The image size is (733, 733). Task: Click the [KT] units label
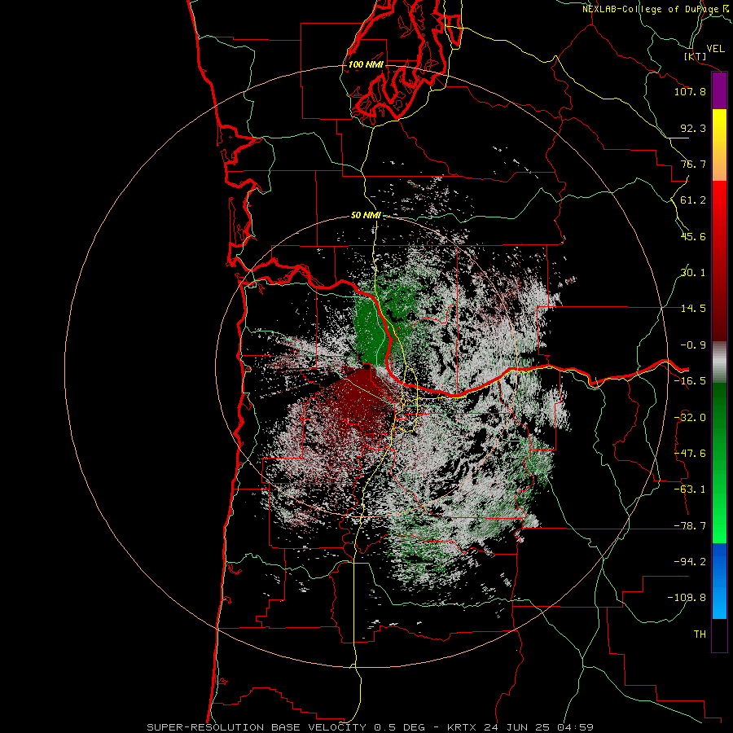pos(696,56)
